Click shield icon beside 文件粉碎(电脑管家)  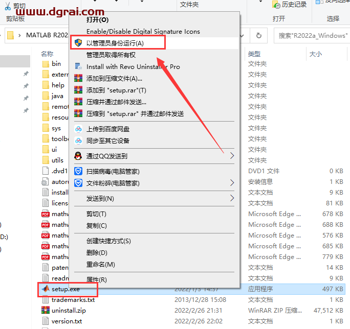78,183
